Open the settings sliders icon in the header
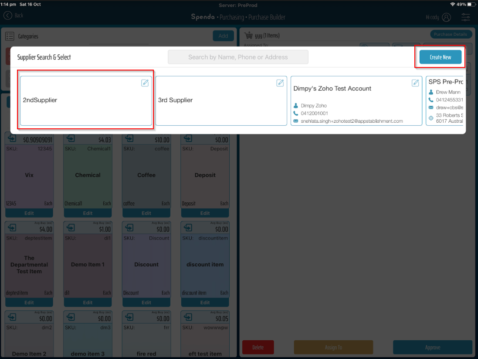This screenshot has width=478, height=359. click(x=465, y=17)
